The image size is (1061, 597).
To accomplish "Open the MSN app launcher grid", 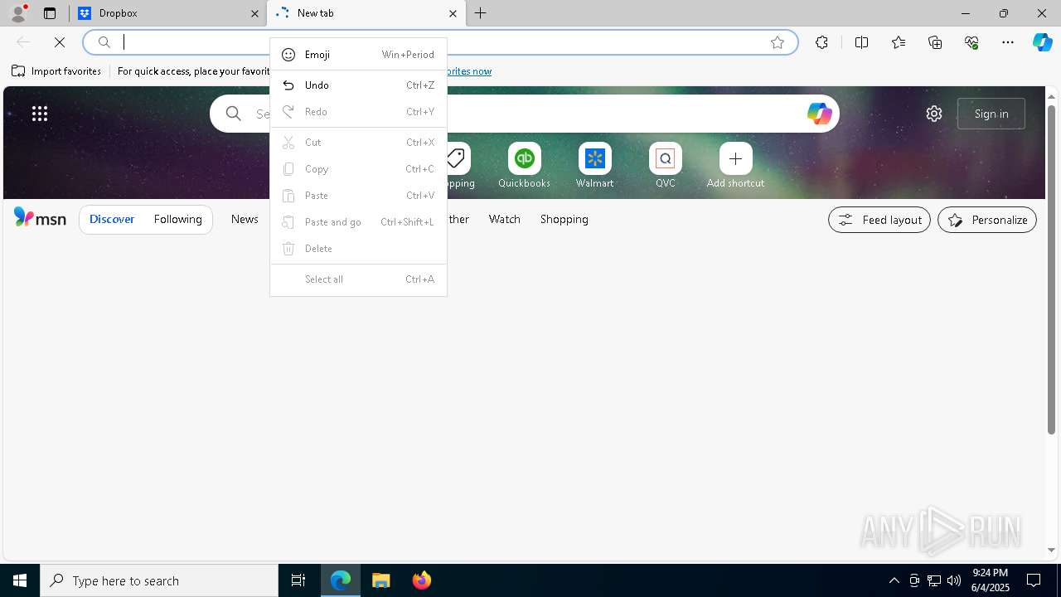I will (x=40, y=114).
